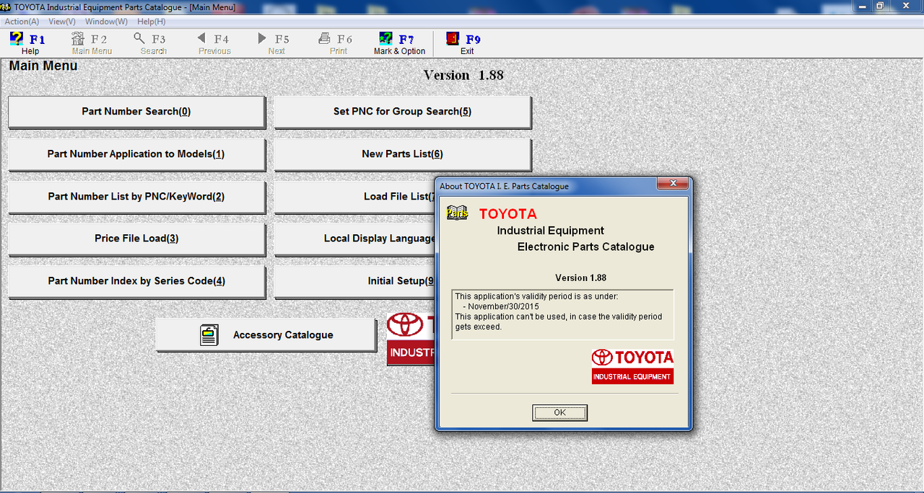Close the About TOYOTA I. E. Parts Catalogue dialog
The image size is (924, 493).
672,184
